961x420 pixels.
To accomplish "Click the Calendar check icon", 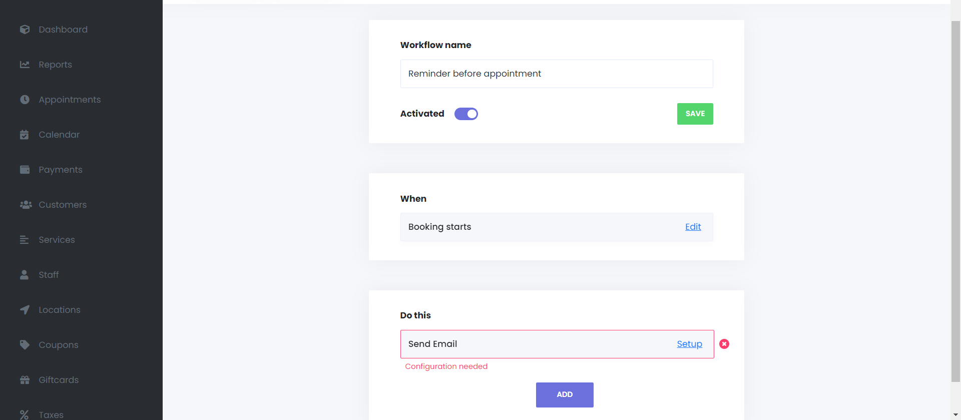I will [x=24, y=135].
